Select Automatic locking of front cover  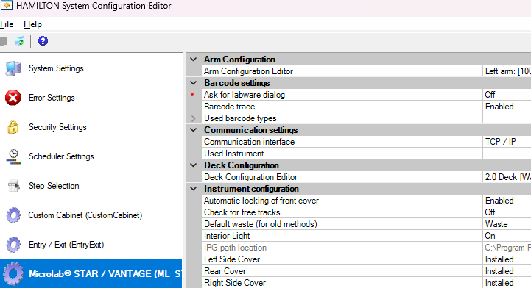coord(342,201)
